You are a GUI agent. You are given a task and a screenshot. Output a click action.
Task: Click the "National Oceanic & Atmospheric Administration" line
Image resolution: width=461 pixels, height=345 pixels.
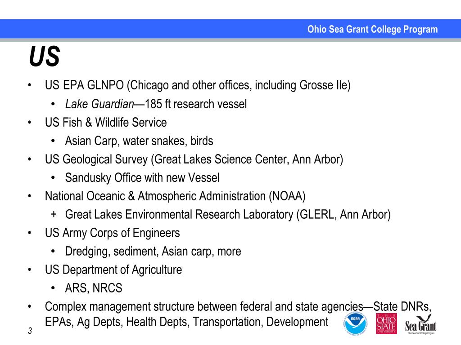click(175, 196)
